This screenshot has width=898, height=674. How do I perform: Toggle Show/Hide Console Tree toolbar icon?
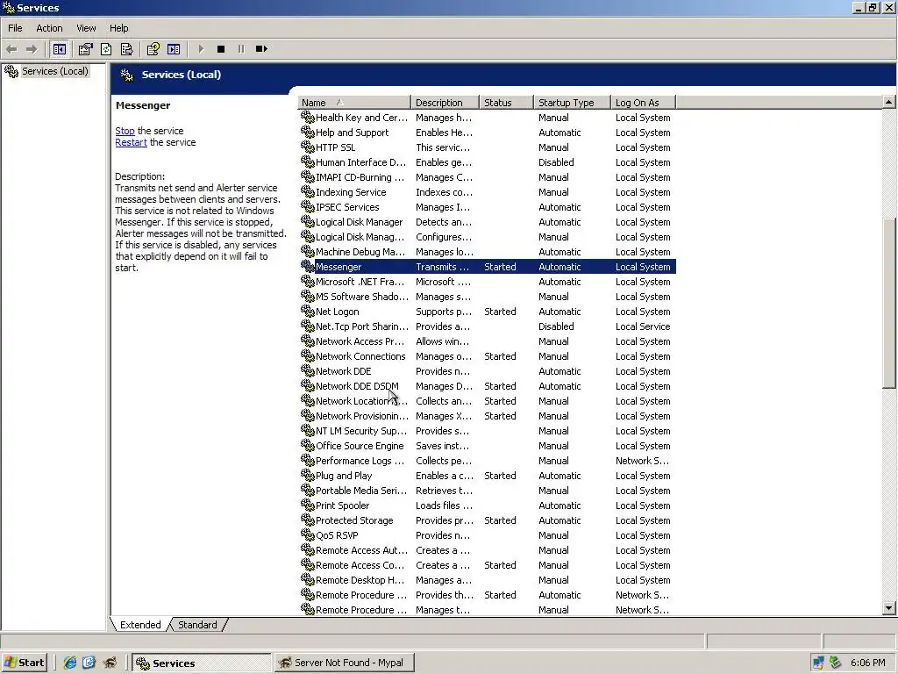point(59,49)
